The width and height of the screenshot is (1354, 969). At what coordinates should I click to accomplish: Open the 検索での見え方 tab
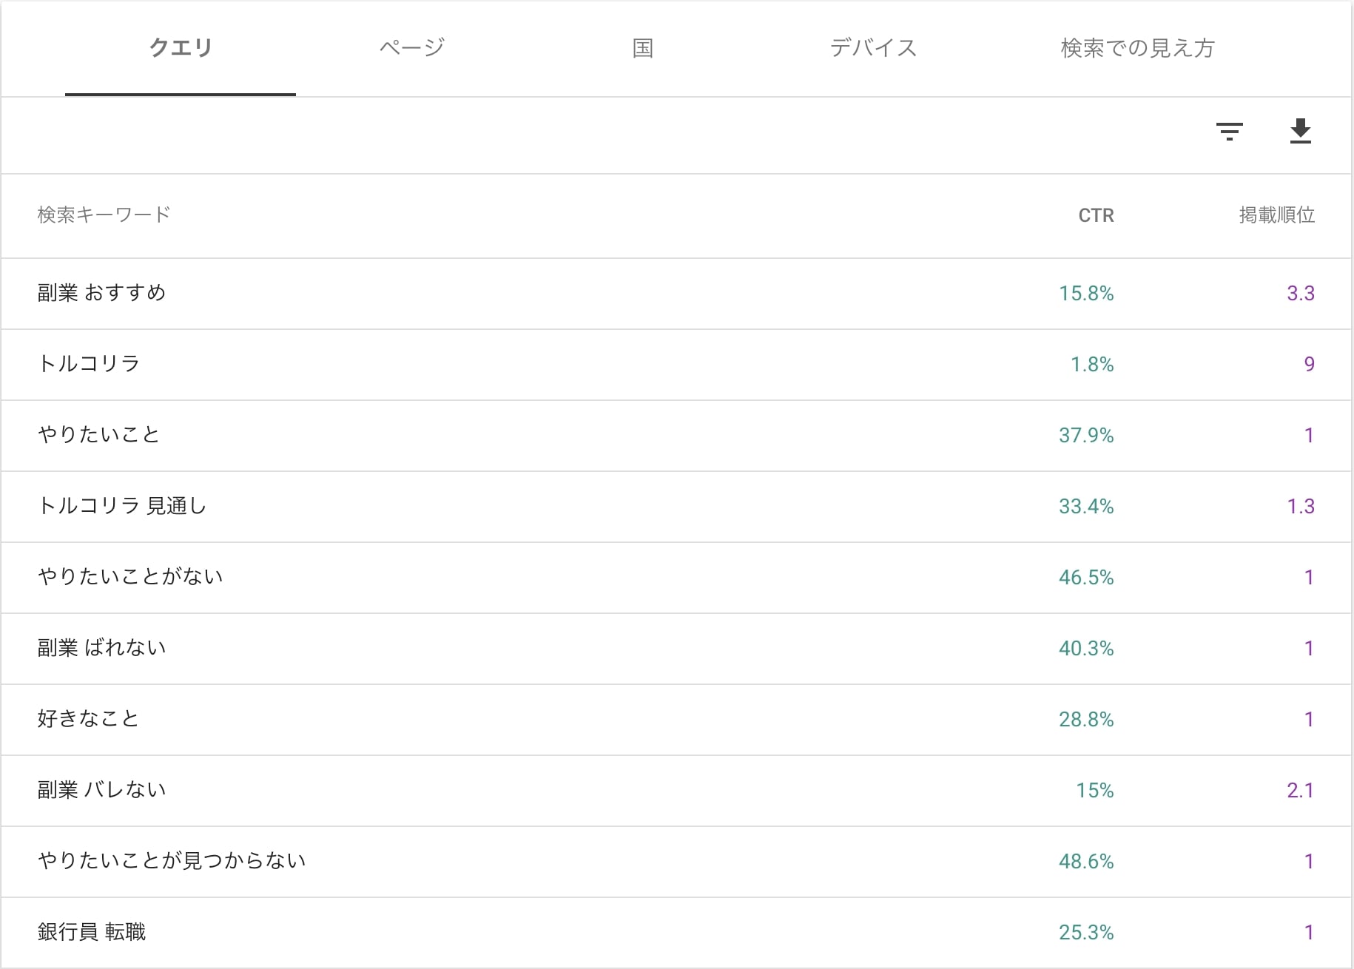pos(1137,48)
